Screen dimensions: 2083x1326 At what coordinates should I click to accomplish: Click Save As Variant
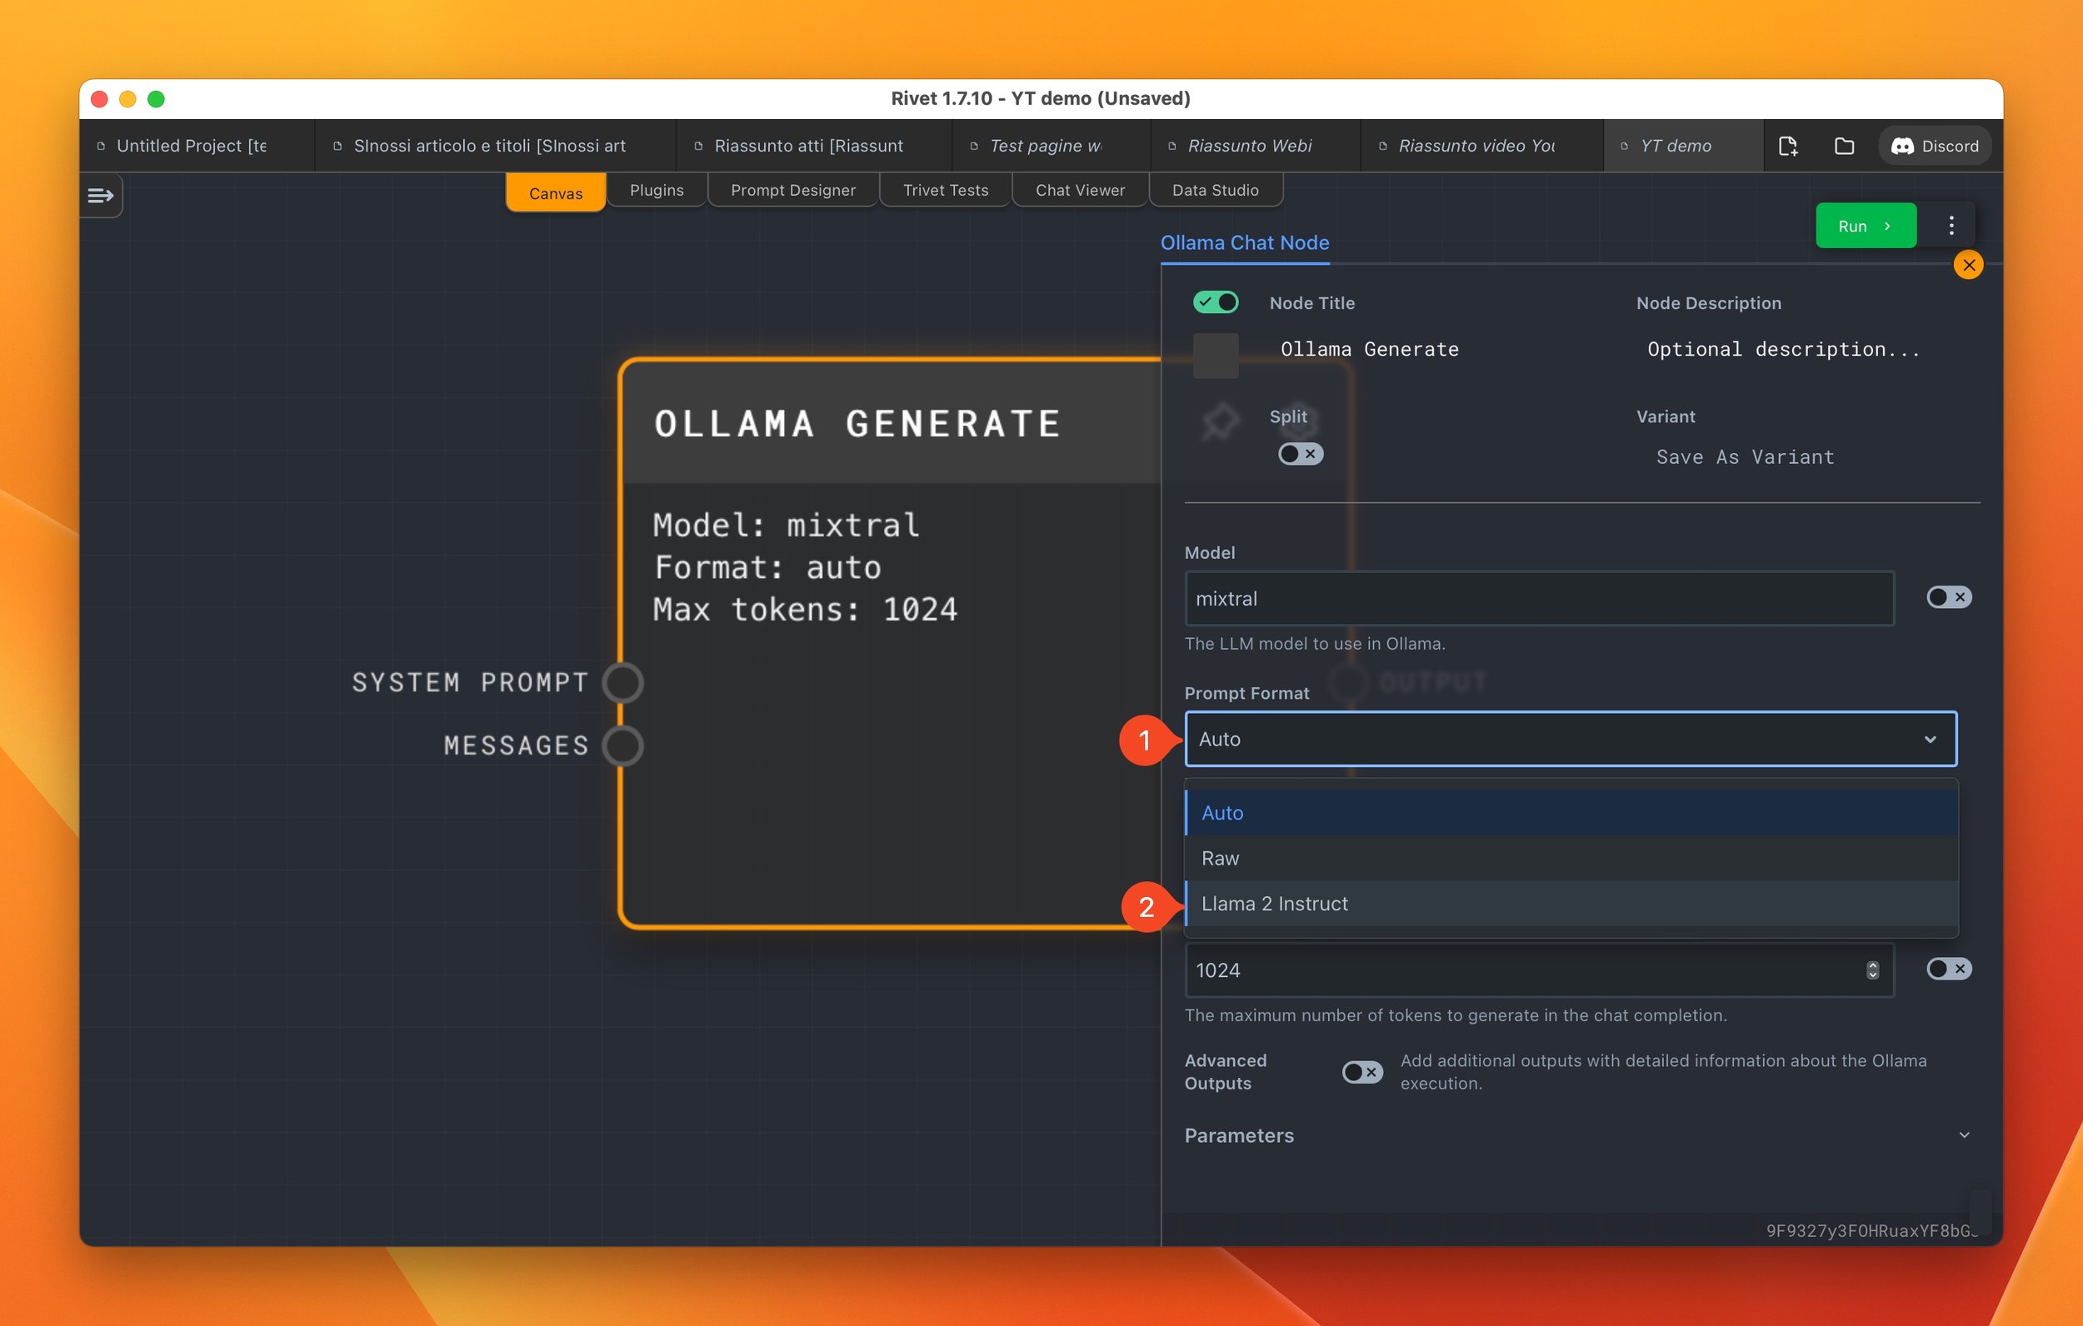click(1745, 456)
